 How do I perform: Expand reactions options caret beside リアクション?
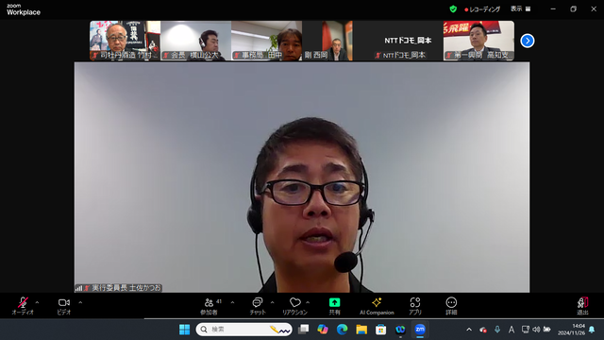coord(308,302)
